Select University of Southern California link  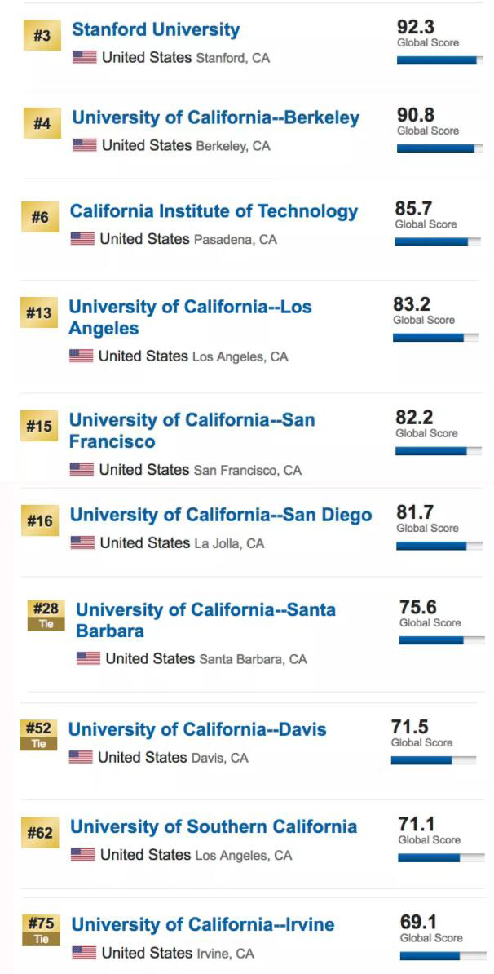(214, 826)
